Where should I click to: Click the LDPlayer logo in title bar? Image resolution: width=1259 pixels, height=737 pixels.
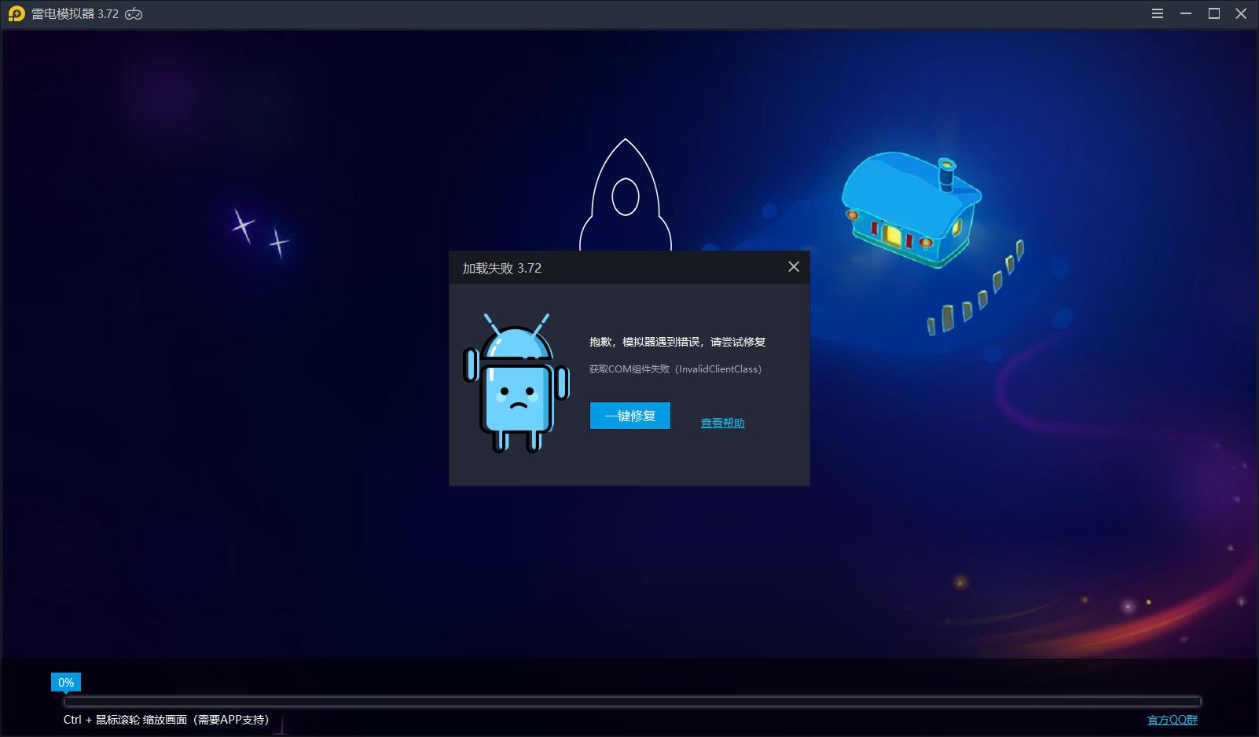(17, 14)
